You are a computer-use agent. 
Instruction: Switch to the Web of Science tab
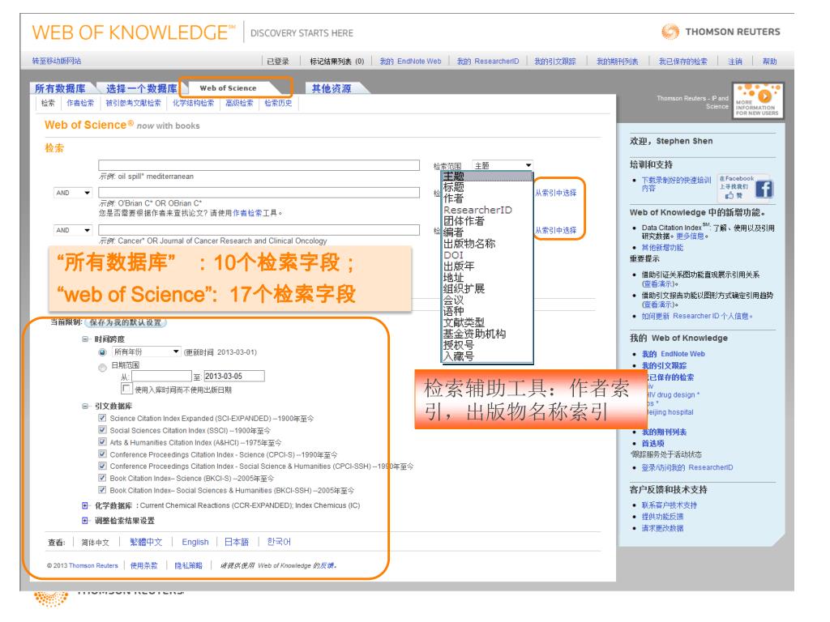229,88
